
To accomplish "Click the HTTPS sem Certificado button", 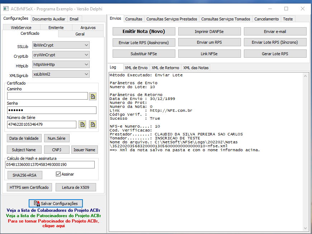I will pos(29,187).
